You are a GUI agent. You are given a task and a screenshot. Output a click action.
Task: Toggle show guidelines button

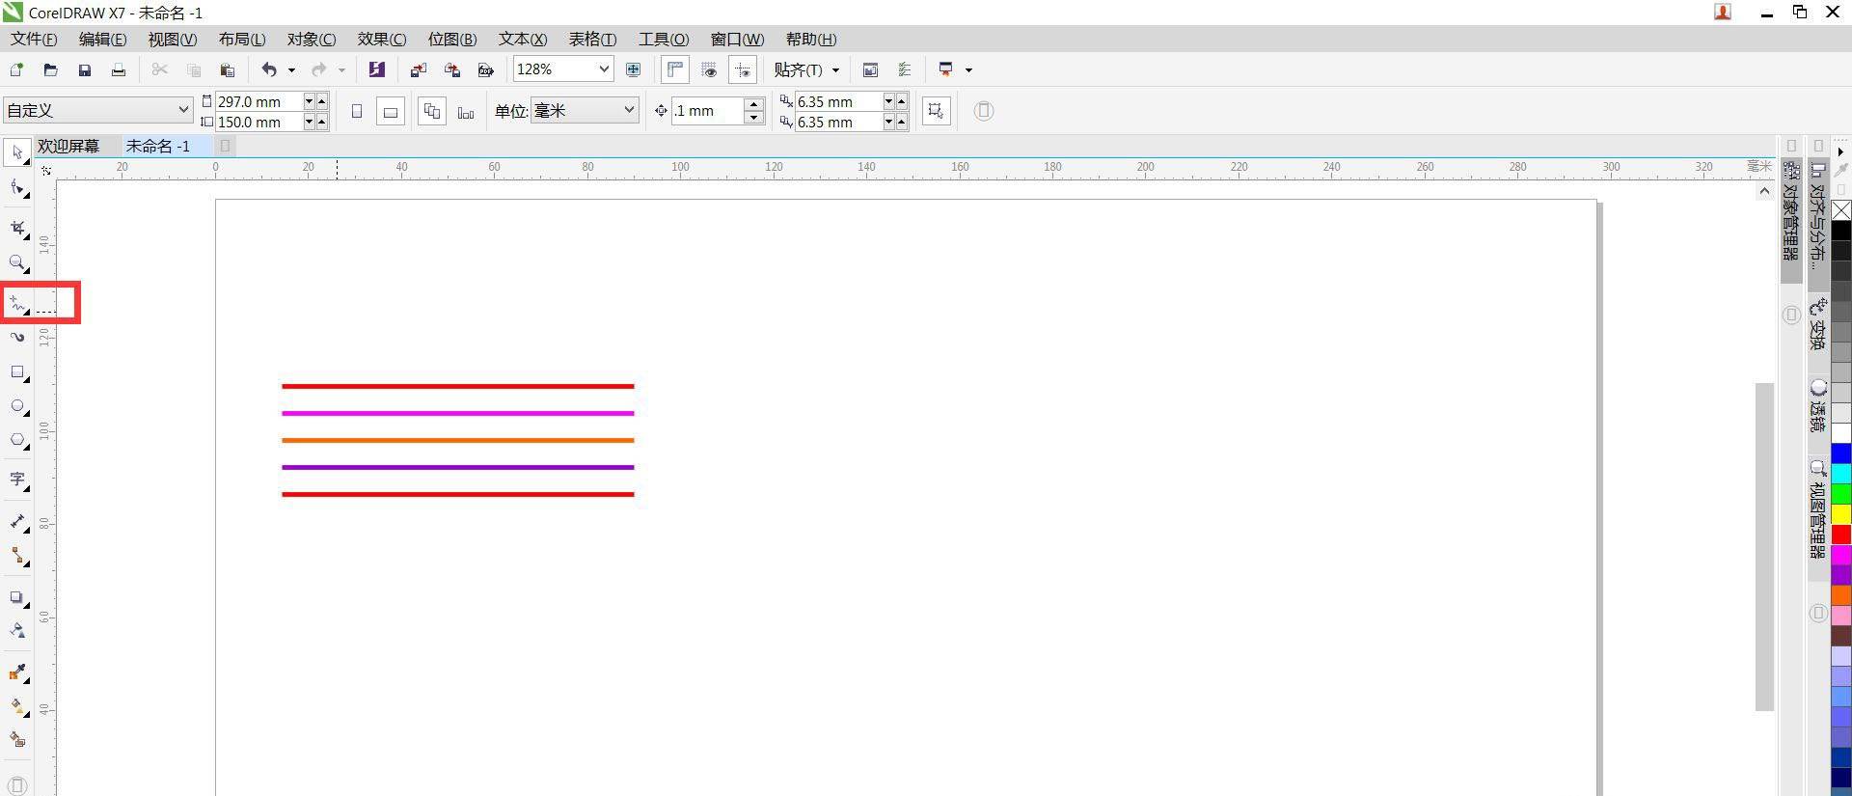point(743,69)
